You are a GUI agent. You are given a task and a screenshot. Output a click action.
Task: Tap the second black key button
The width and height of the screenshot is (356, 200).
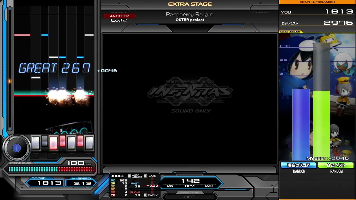(44, 141)
